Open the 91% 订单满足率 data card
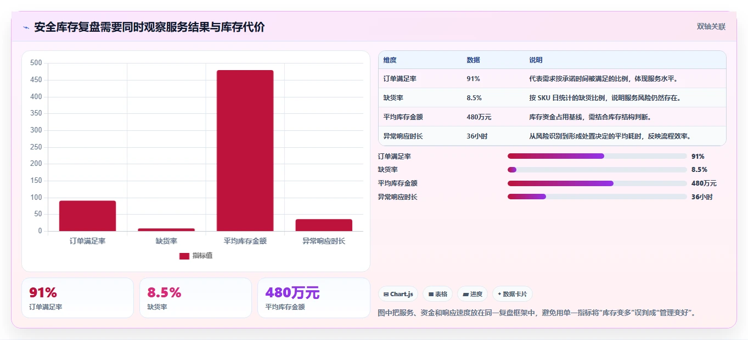Screen dimensions: 748x340 pyautogui.click(x=77, y=298)
